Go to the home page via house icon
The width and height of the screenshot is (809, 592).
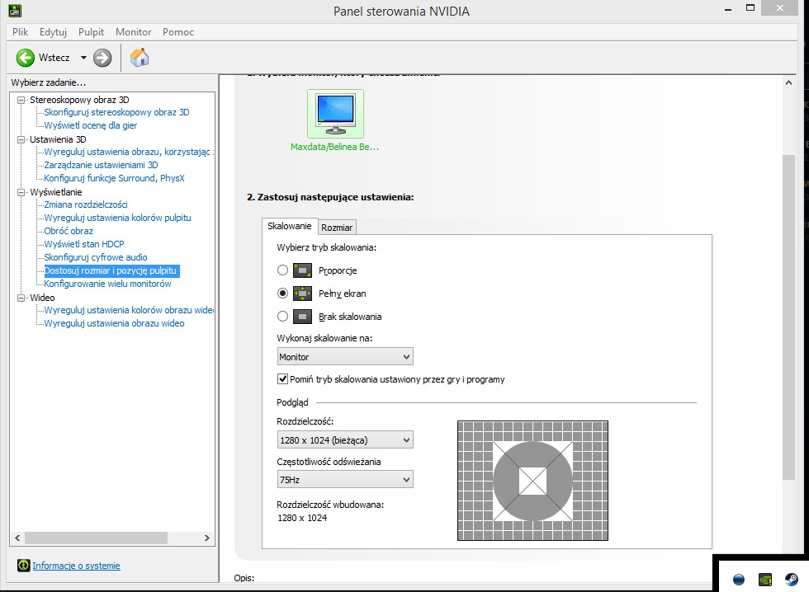pyautogui.click(x=140, y=57)
